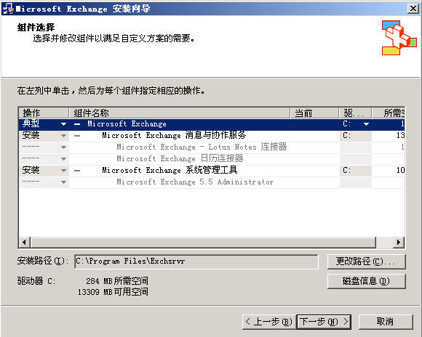This screenshot has height=337, width=422.
Task: Open action dropdown for 日历连接器 row
Action: tap(63, 159)
